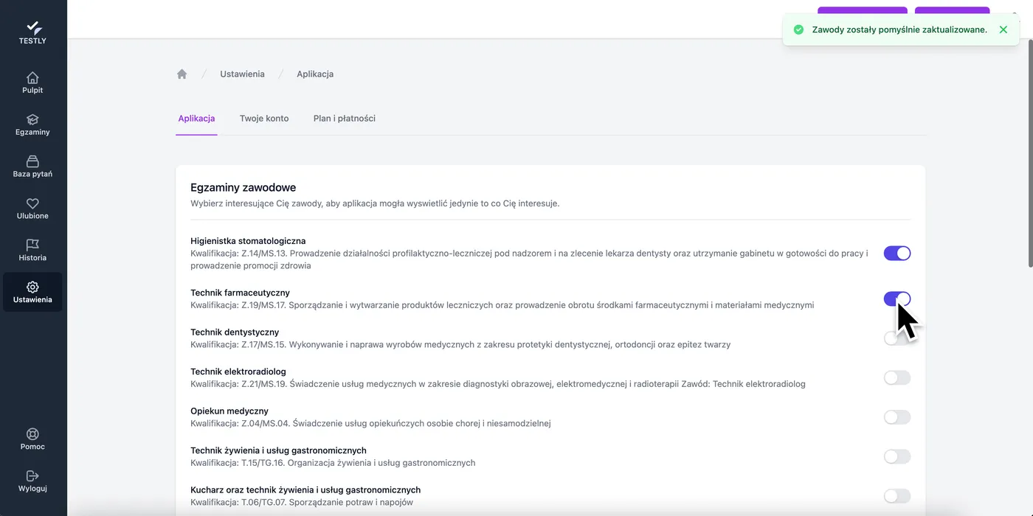
Task: Click the TESTLY logo
Action: coord(32,33)
